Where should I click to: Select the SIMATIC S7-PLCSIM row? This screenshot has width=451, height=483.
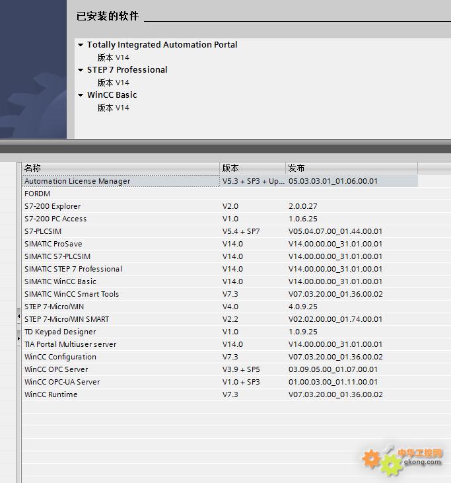(x=220, y=256)
